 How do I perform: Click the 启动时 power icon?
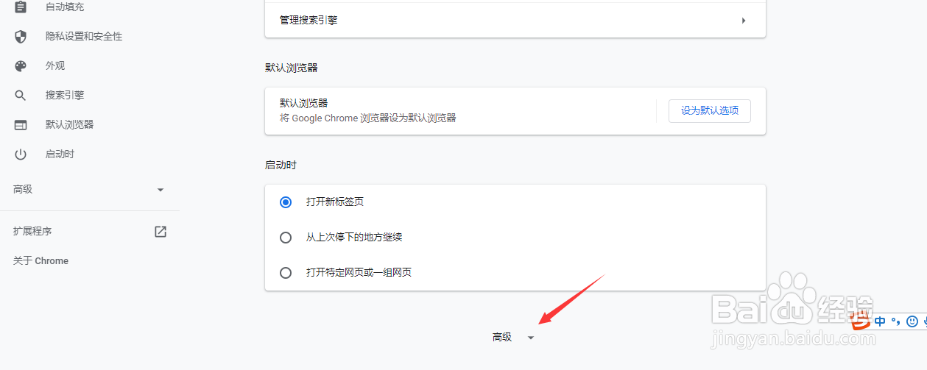click(x=21, y=154)
